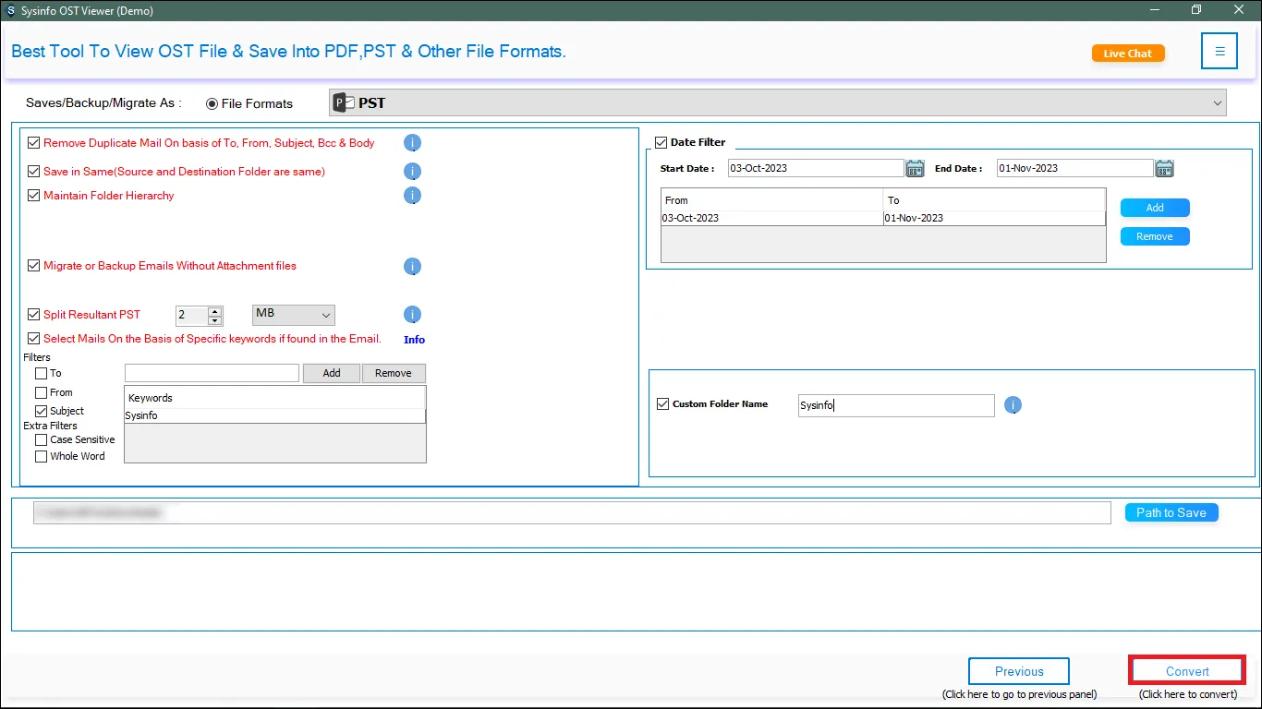Open the End Date calendar picker
Viewport: 1262px width, 709px height.
click(x=1164, y=168)
